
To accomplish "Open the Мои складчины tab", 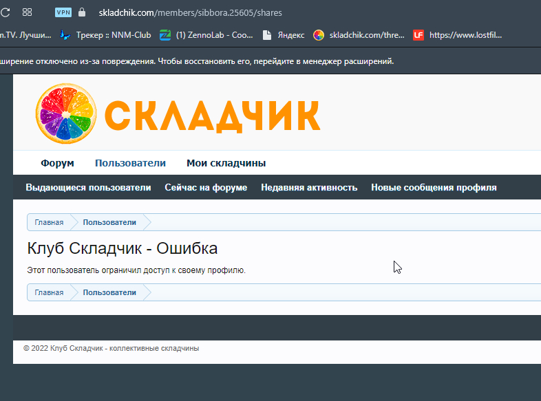I will 226,163.
